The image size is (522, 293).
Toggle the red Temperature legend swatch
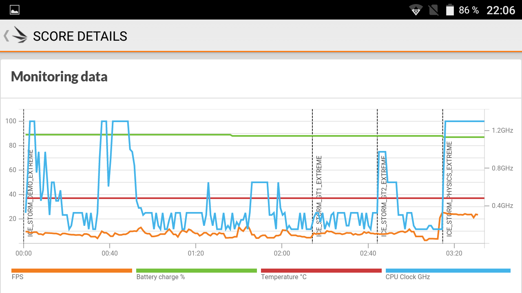coord(321,271)
